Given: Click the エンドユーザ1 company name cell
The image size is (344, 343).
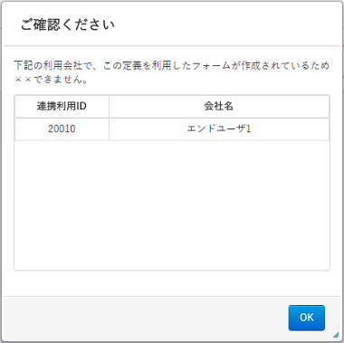Looking at the screenshot, I should tap(219, 129).
